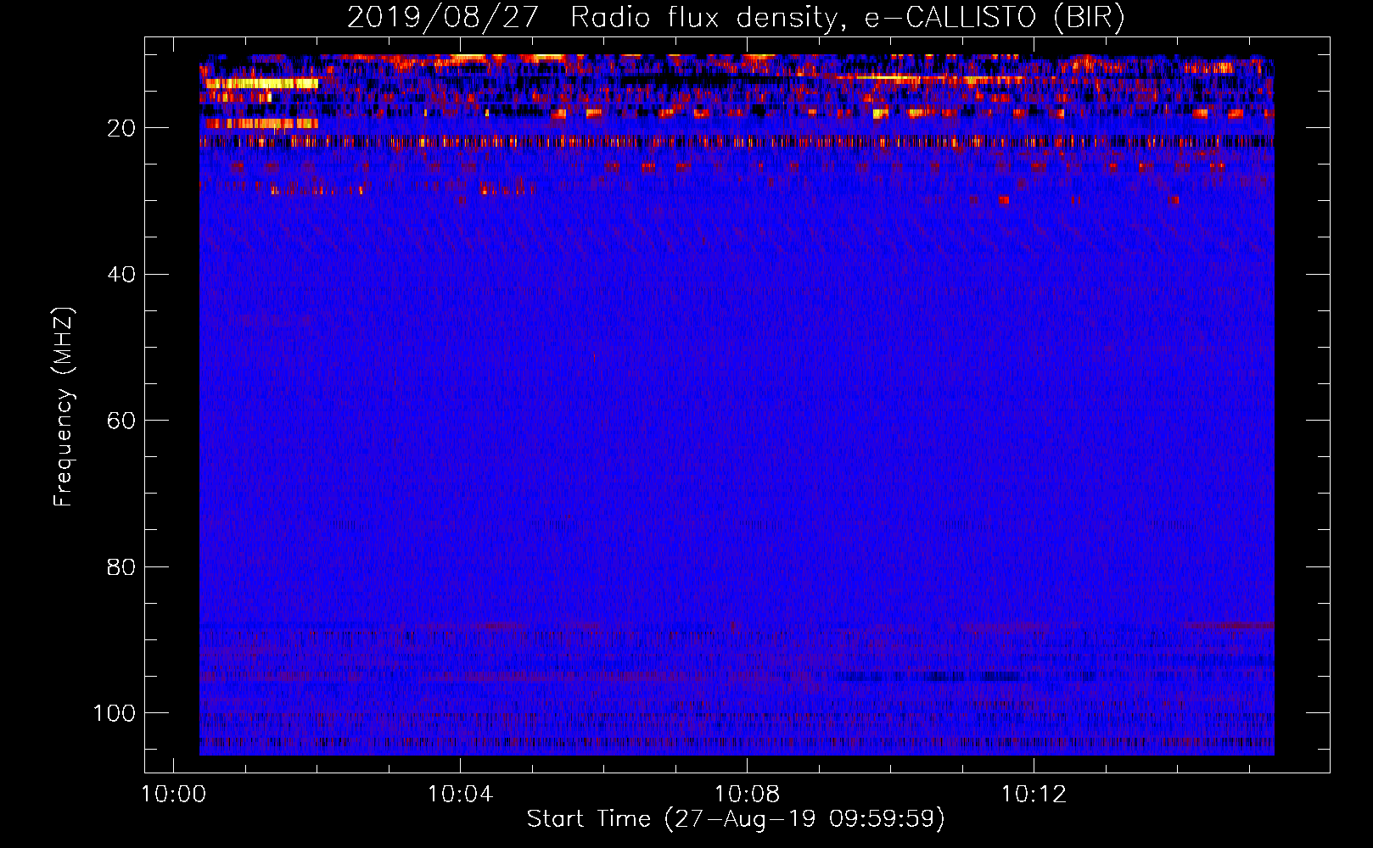Select the '10:00' time tick label
The height and width of the screenshot is (848, 1373).
pyautogui.click(x=174, y=795)
